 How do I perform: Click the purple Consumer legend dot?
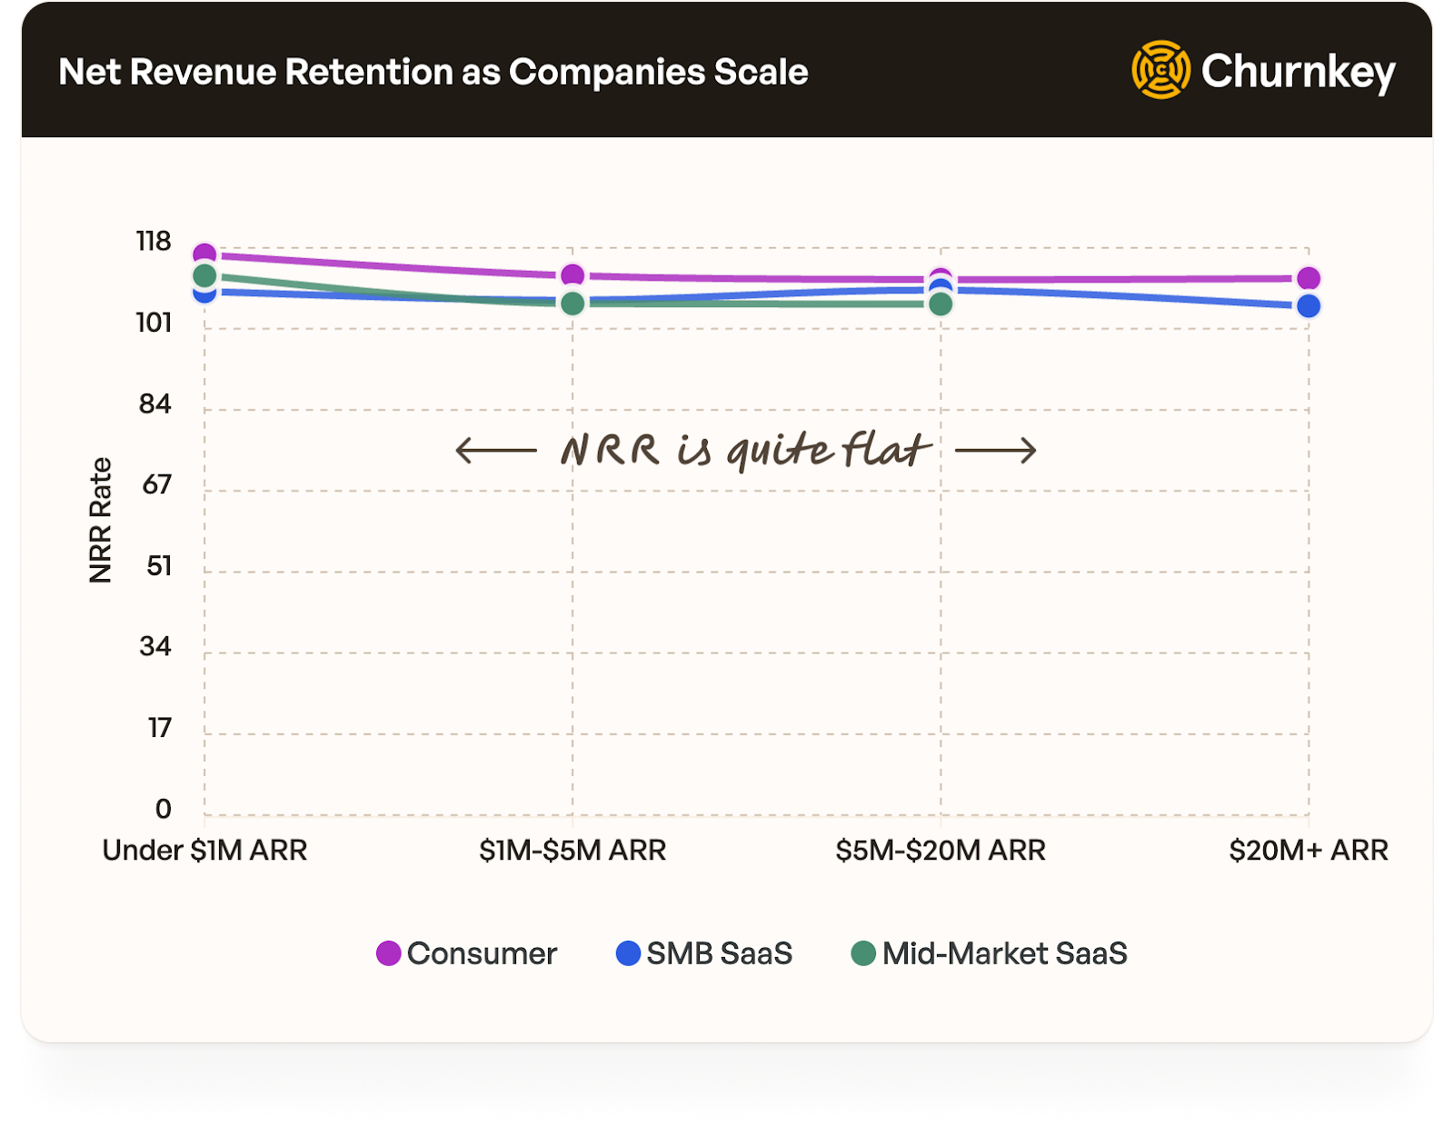pyautogui.click(x=389, y=953)
